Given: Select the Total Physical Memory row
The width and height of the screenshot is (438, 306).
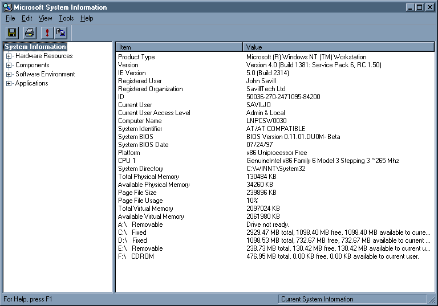Looking at the screenshot, I should (275, 177).
